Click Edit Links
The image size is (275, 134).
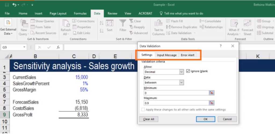tap(82, 33)
